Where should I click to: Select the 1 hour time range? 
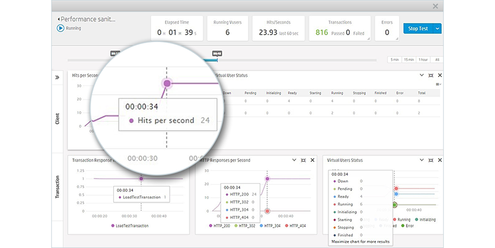point(423,59)
